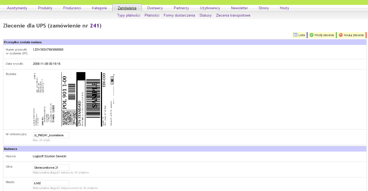This screenshot has width=368, height=191.
Task: Click the green checkmark Wyślij zlecenie icon
Action: (312, 35)
